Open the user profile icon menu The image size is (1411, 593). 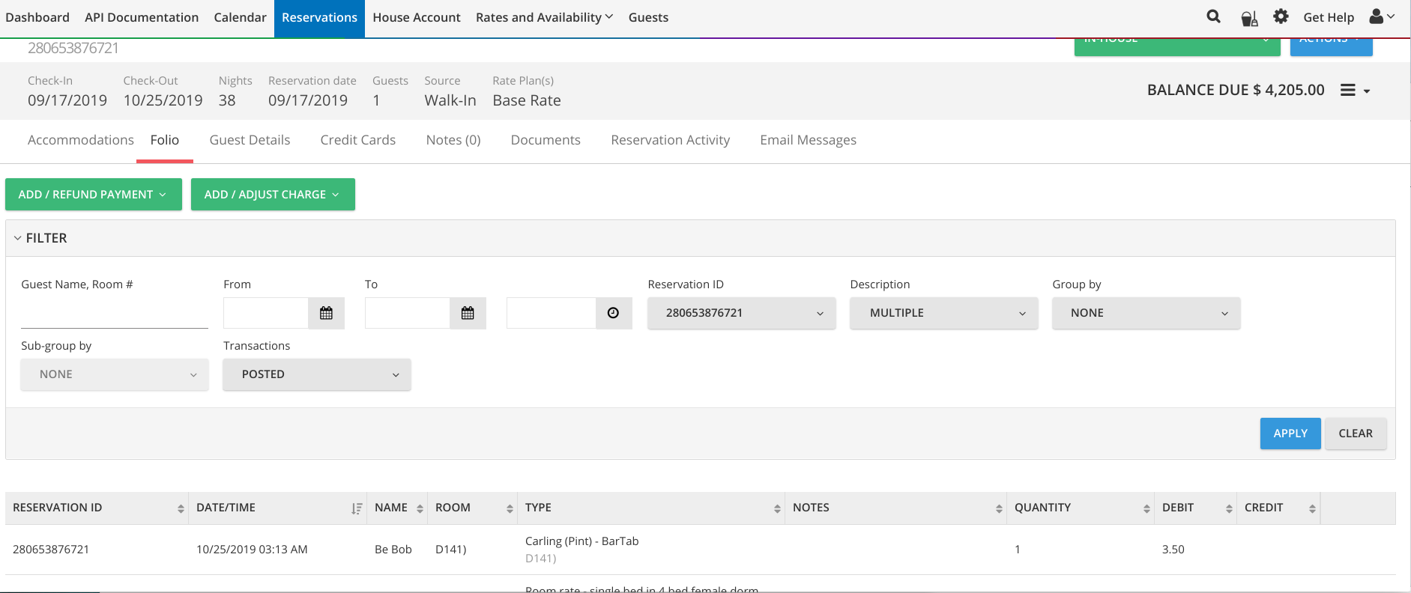coord(1381,16)
